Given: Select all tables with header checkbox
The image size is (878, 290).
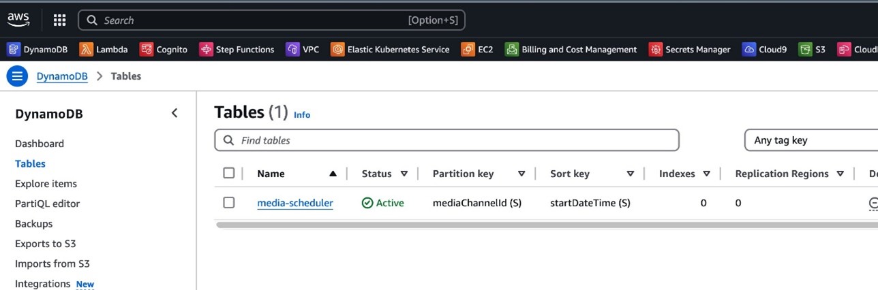Looking at the screenshot, I should [229, 173].
